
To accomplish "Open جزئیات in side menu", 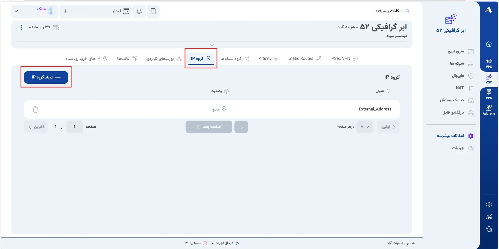I will pos(463,148).
